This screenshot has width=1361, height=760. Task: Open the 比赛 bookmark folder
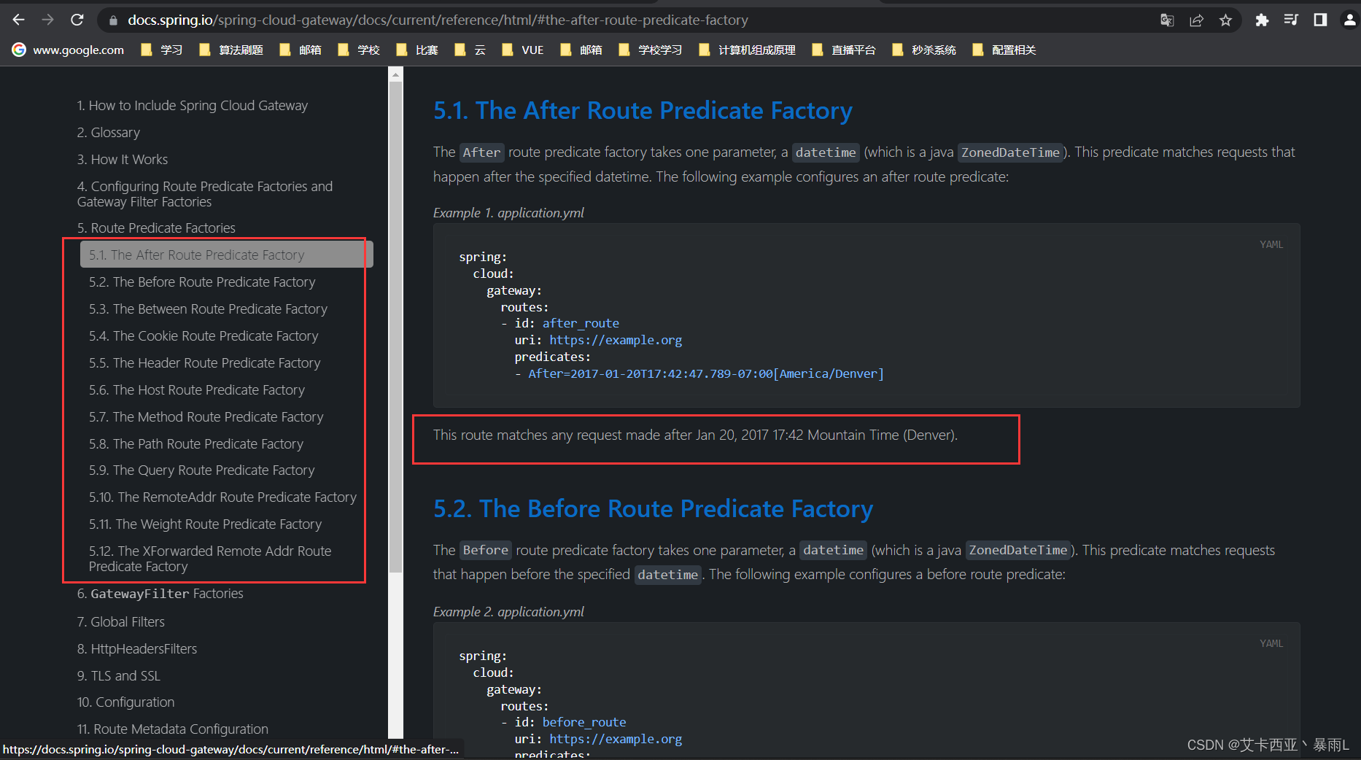417,50
